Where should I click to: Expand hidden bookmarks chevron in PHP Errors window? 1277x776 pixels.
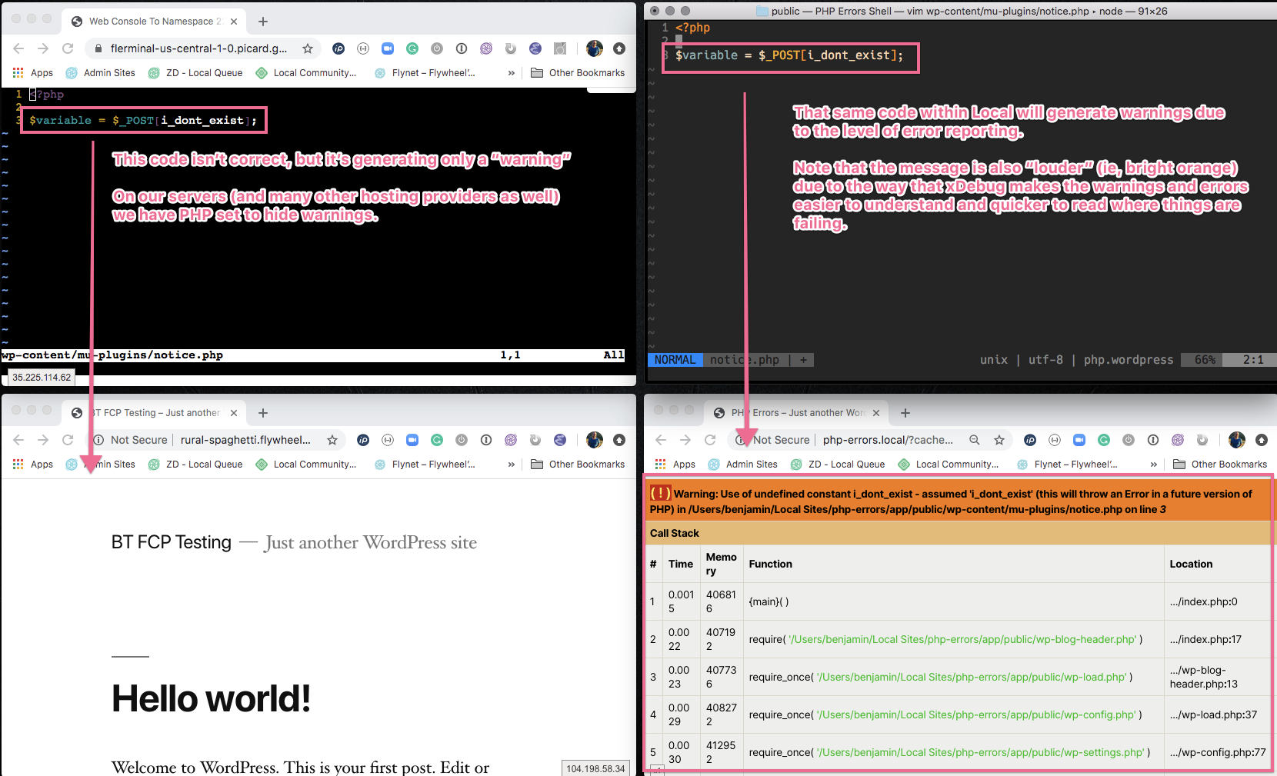[1154, 465]
